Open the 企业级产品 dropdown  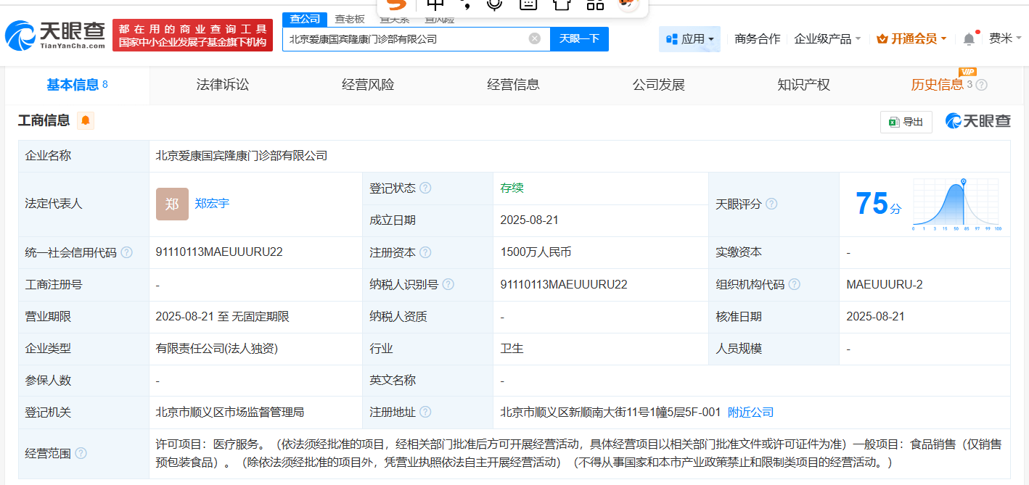[827, 39]
